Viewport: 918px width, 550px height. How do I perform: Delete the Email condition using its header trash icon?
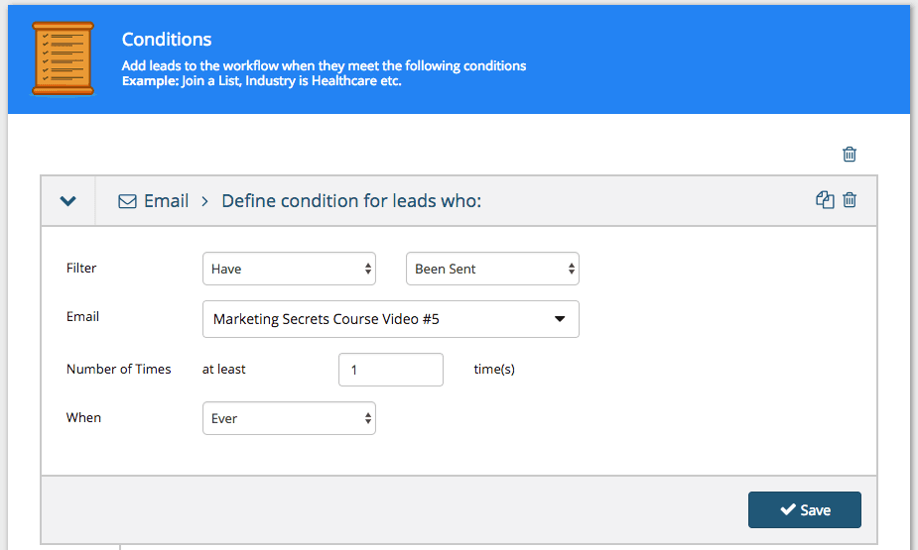(x=850, y=200)
